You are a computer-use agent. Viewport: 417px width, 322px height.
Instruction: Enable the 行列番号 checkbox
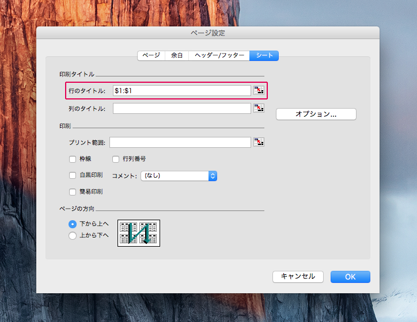(116, 159)
